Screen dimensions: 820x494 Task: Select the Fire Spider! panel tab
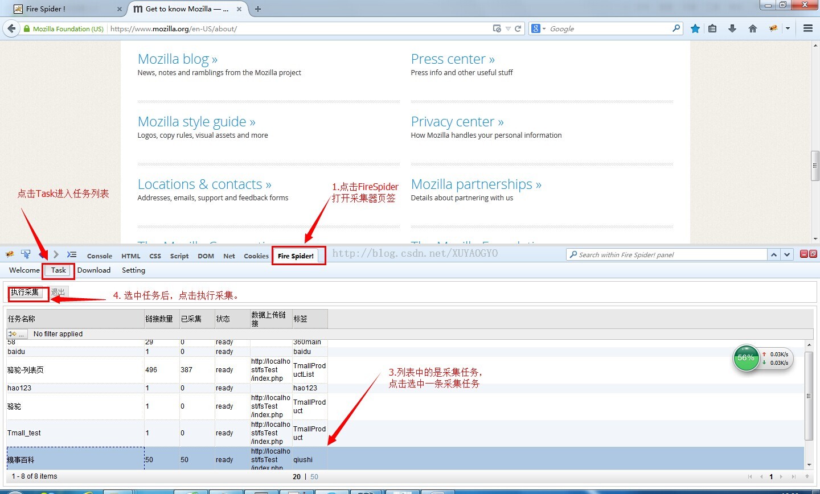pos(296,256)
